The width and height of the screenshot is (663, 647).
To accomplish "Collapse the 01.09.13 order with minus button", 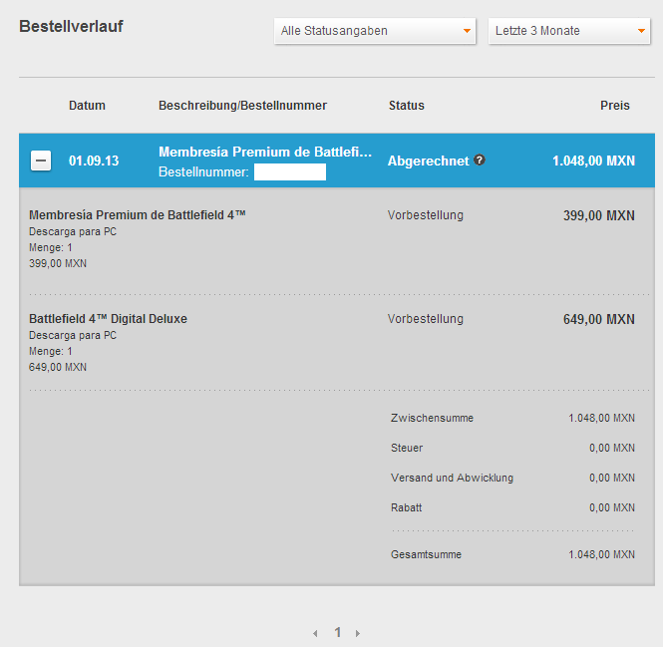I will pos(41,161).
